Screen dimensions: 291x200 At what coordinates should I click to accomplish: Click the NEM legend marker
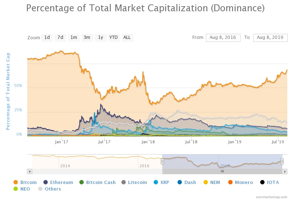click(206, 182)
